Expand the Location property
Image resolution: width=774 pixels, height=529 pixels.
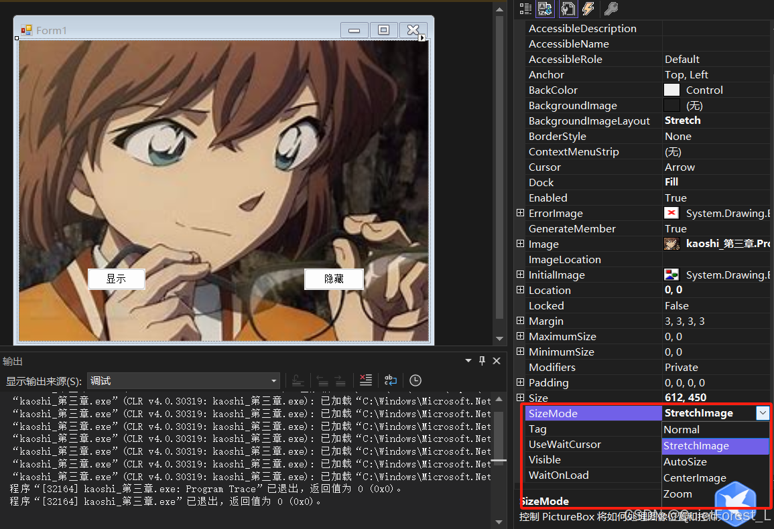tap(520, 290)
